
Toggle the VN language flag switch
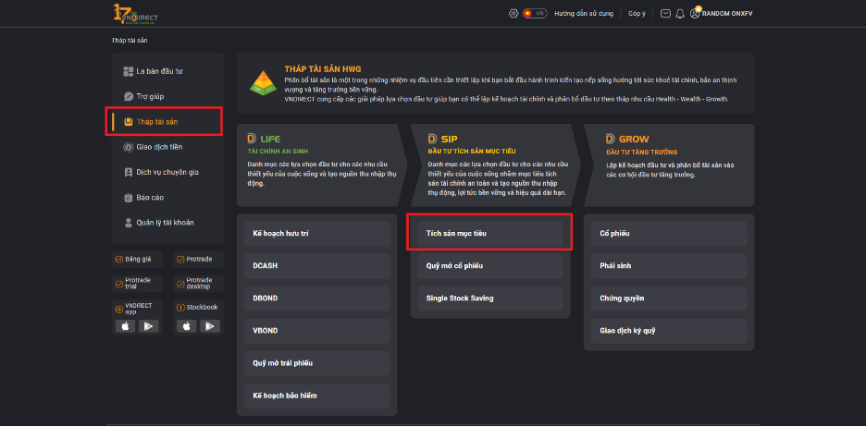535,13
